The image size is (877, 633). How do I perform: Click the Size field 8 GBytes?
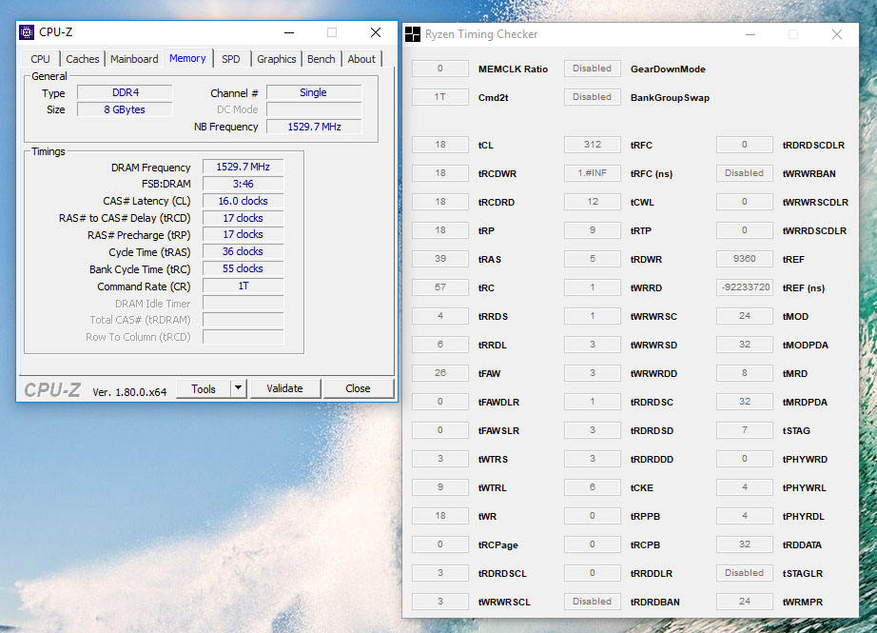pyautogui.click(x=125, y=109)
